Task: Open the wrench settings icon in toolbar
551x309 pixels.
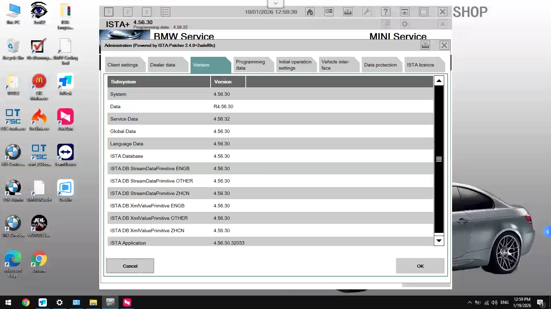Action: (367, 12)
